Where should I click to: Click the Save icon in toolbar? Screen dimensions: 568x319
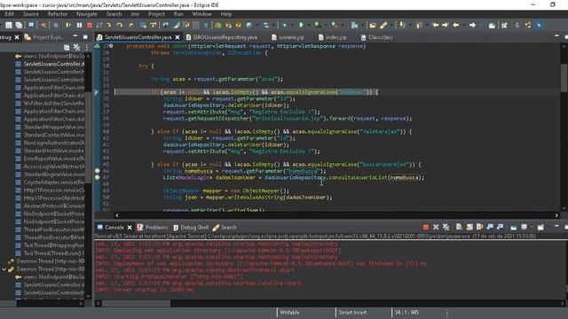point(9,25)
